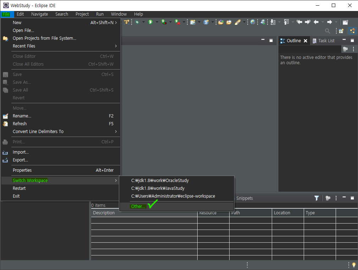The height and width of the screenshot is (270, 358).
Task: Launch the Web Services Explorer icon
Action: [263, 22]
